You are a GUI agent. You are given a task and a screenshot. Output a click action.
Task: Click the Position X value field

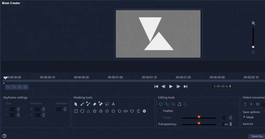[38, 109]
